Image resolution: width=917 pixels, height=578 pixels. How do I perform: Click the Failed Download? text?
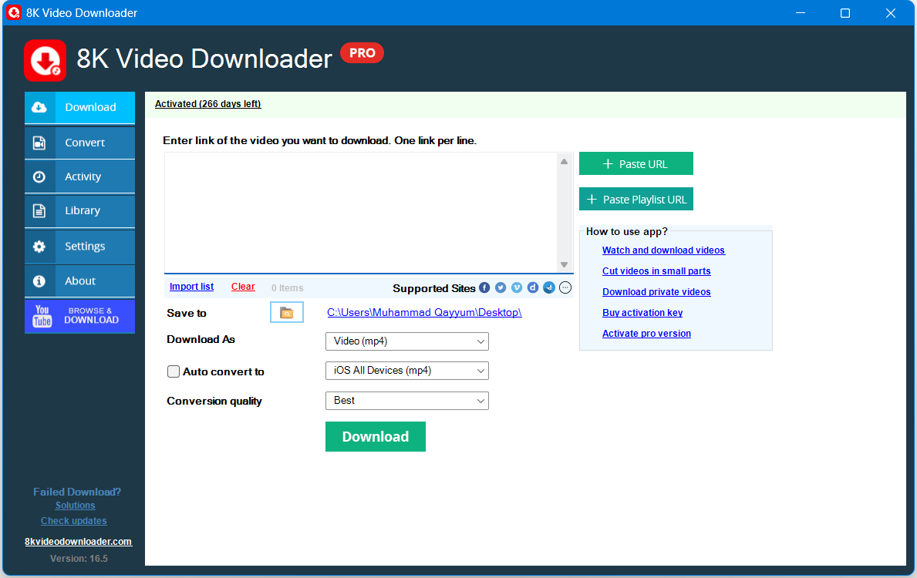tap(77, 492)
